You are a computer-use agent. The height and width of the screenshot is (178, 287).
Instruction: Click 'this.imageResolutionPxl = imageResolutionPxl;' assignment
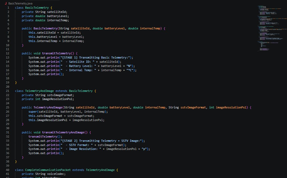point(66,120)
